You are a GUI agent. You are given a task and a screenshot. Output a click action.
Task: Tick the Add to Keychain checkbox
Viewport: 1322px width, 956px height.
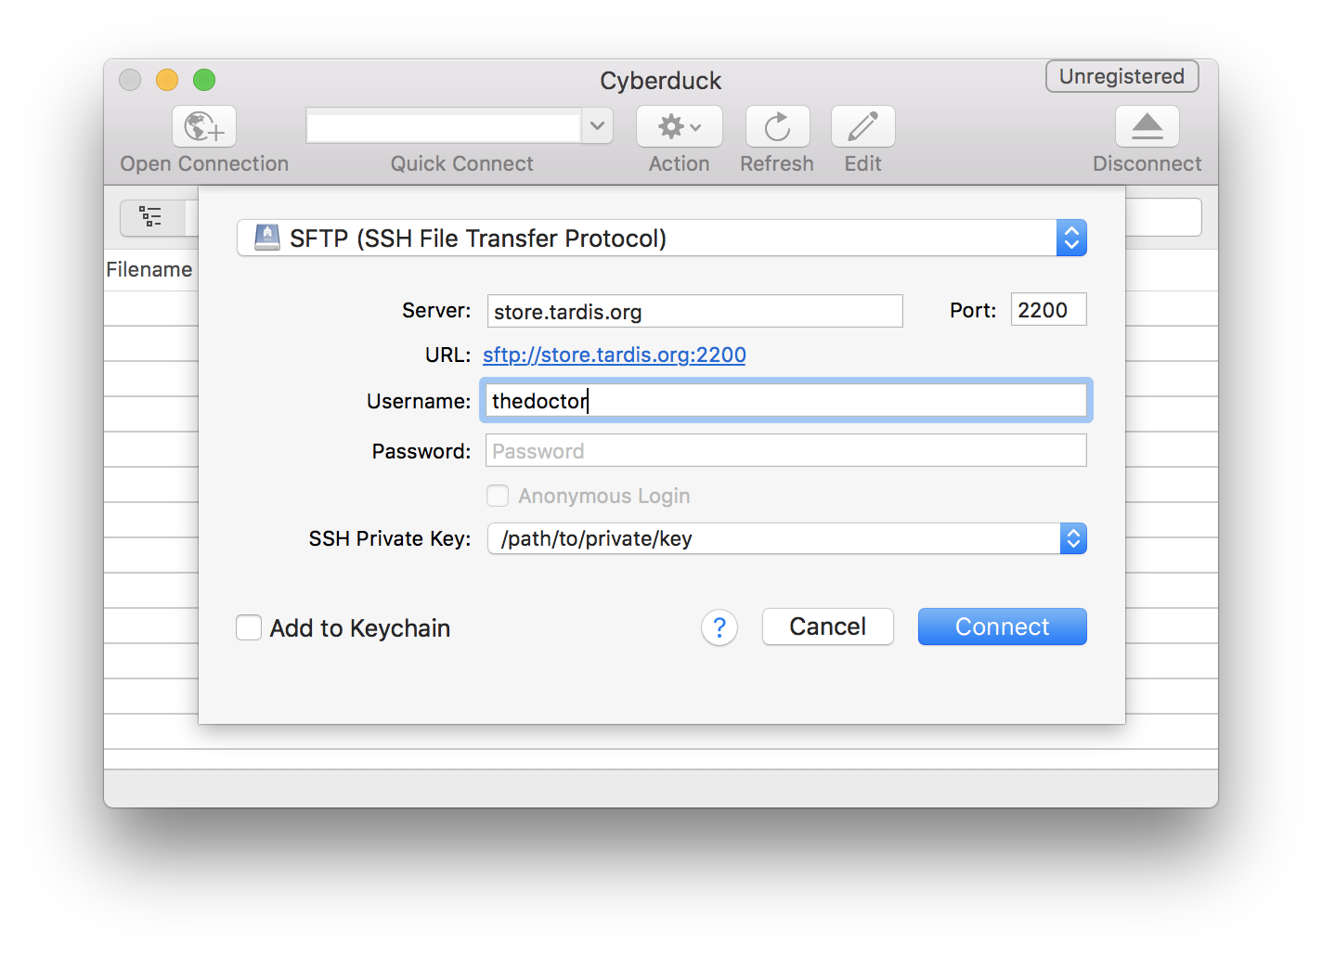tap(249, 627)
